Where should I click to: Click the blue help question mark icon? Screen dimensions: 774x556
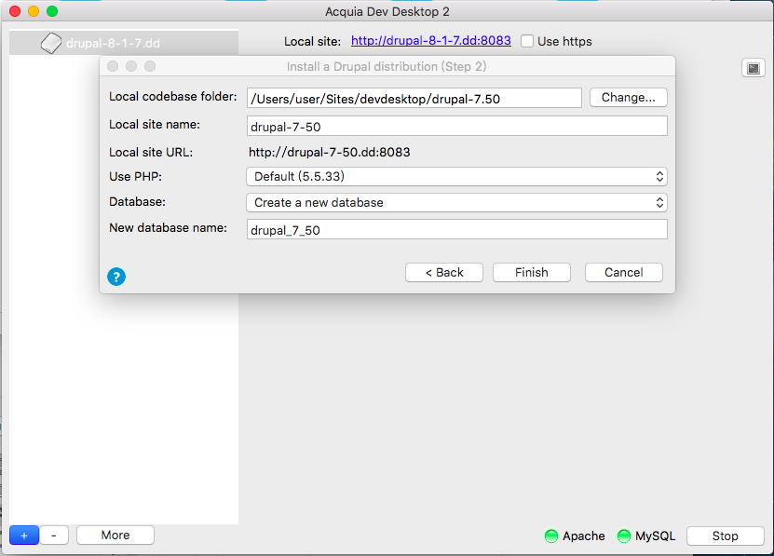[x=116, y=277]
